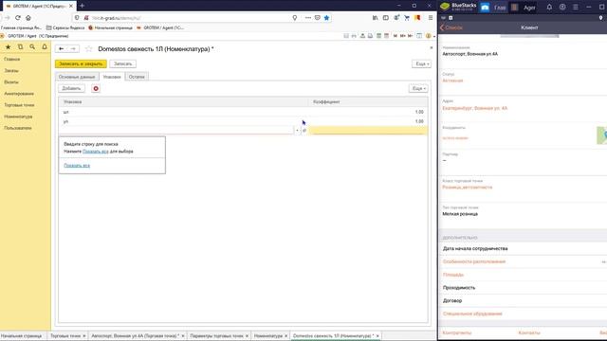Close the Domestos form with x
Screen dimensions: 607x341
click(x=432, y=48)
